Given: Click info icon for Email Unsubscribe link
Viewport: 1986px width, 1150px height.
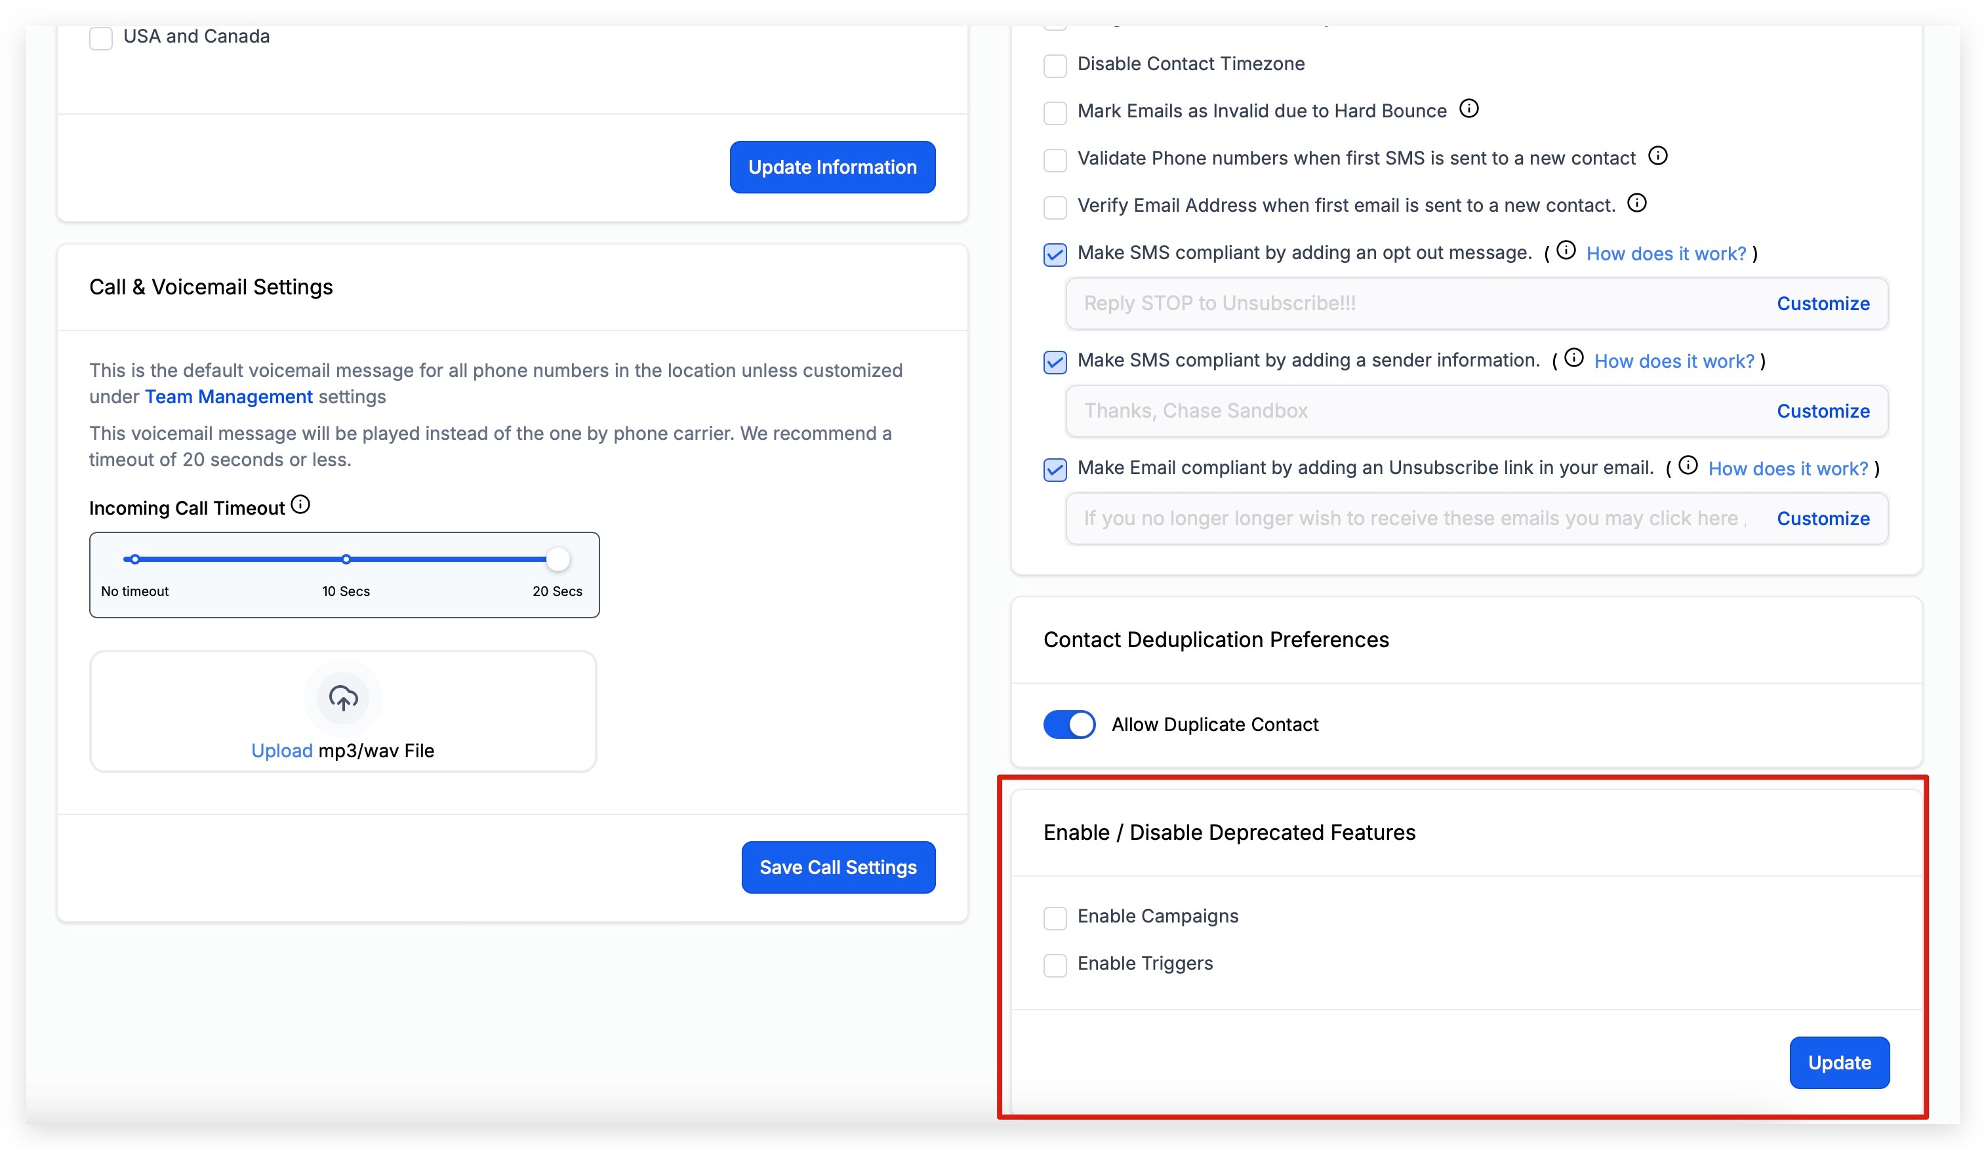Looking at the screenshot, I should tap(1688, 466).
